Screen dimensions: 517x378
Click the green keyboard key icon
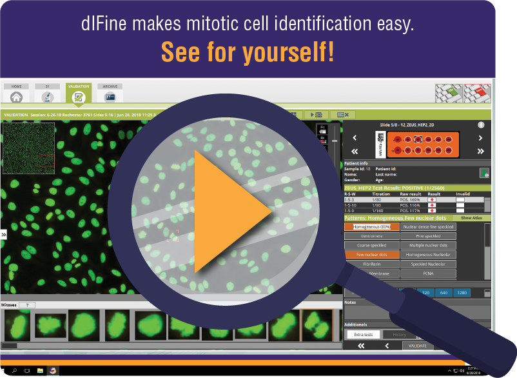click(449, 93)
